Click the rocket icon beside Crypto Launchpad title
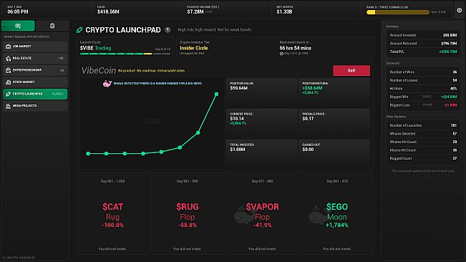 coord(79,29)
